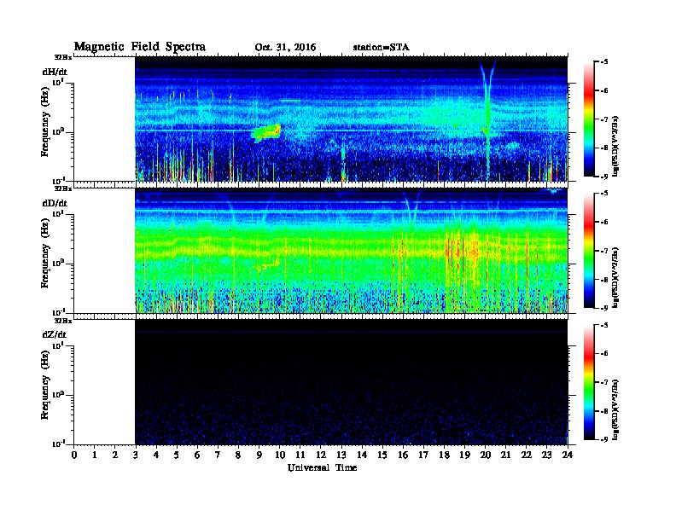Viewport: 676px width, 522px height.
Task: Click hour 21 tick label on time axis
Action: click(505, 455)
